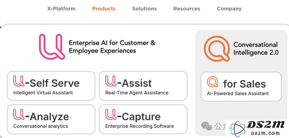The height and width of the screenshot is (138, 289).
Task: Open the Solutions navigation menu
Action: (144, 9)
